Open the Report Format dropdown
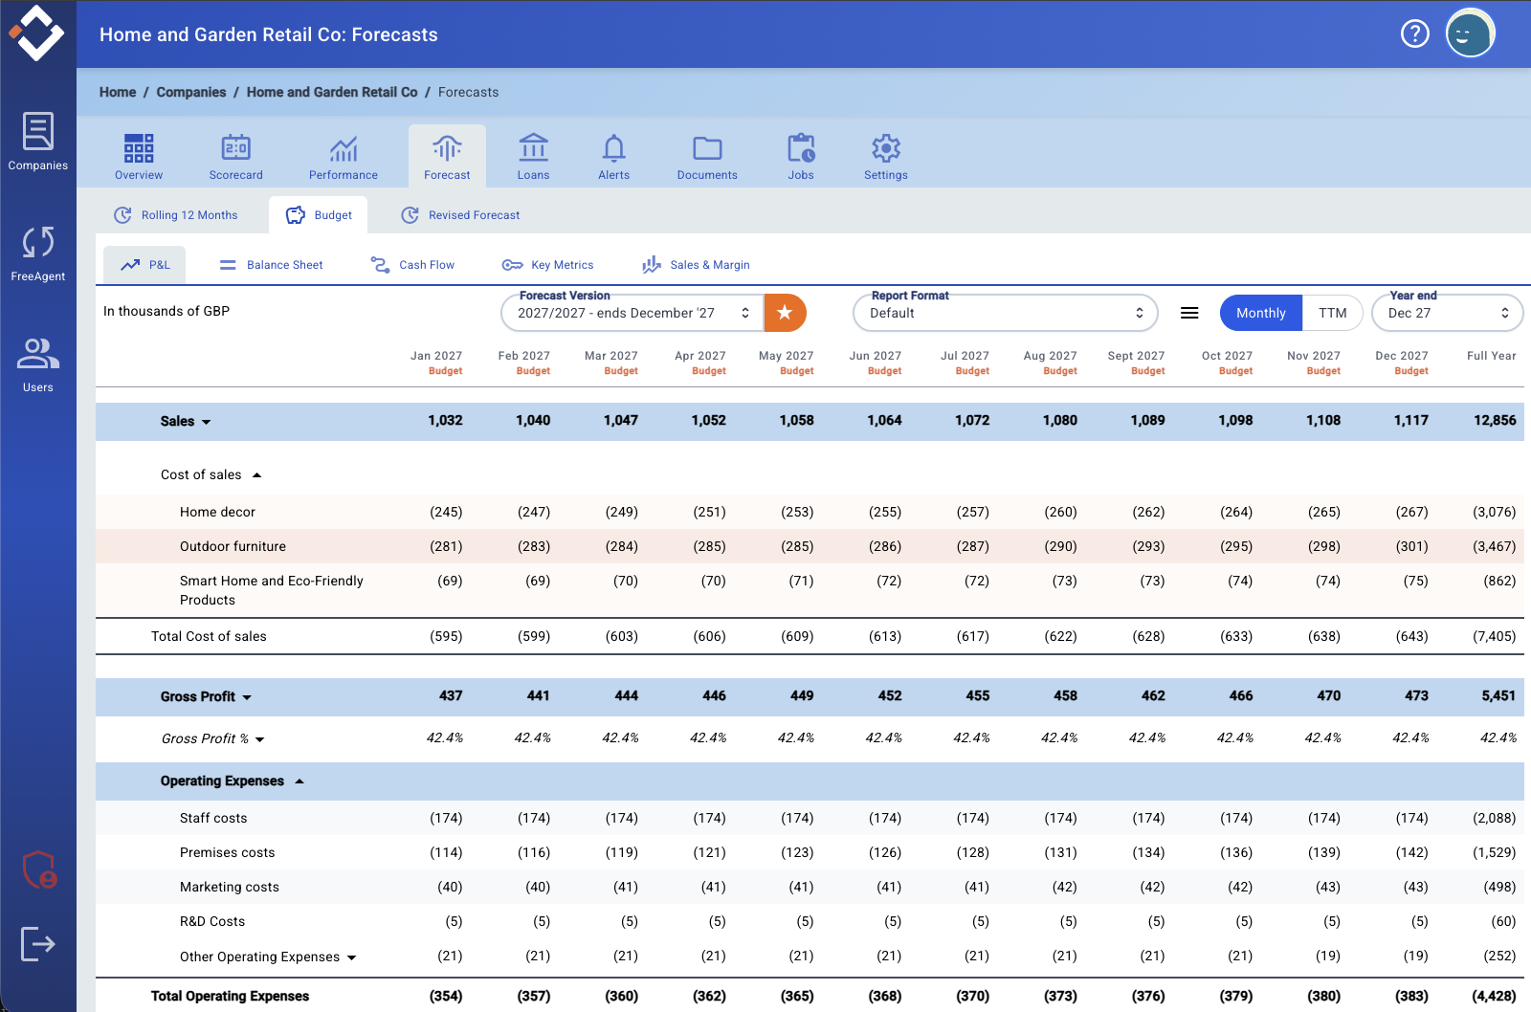1531x1012 pixels. pyautogui.click(x=1005, y=313)
